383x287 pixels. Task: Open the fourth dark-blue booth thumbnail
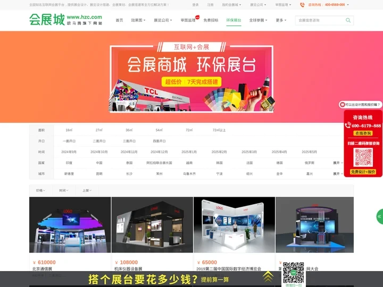click(x=314, y=225)
